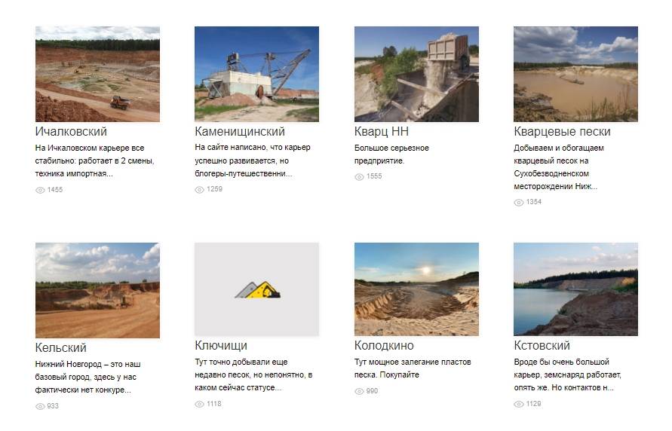This screenshot has height=431, width=672.
Task: Click the views eye icon under Ключищи
Action: pos(199,404)
